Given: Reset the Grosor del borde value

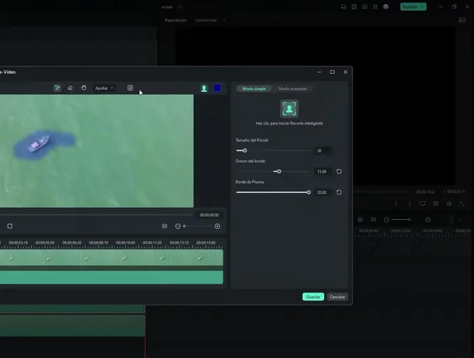Looking at the screenshot, I should click(x=339, y=171).
